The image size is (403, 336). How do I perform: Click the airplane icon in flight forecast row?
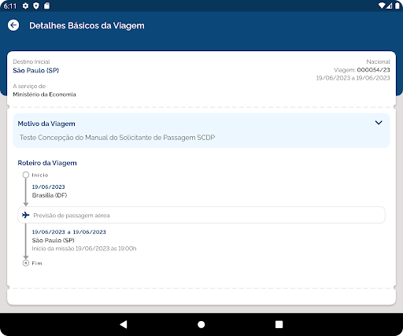pyautogui.click(x=26, y=215)
